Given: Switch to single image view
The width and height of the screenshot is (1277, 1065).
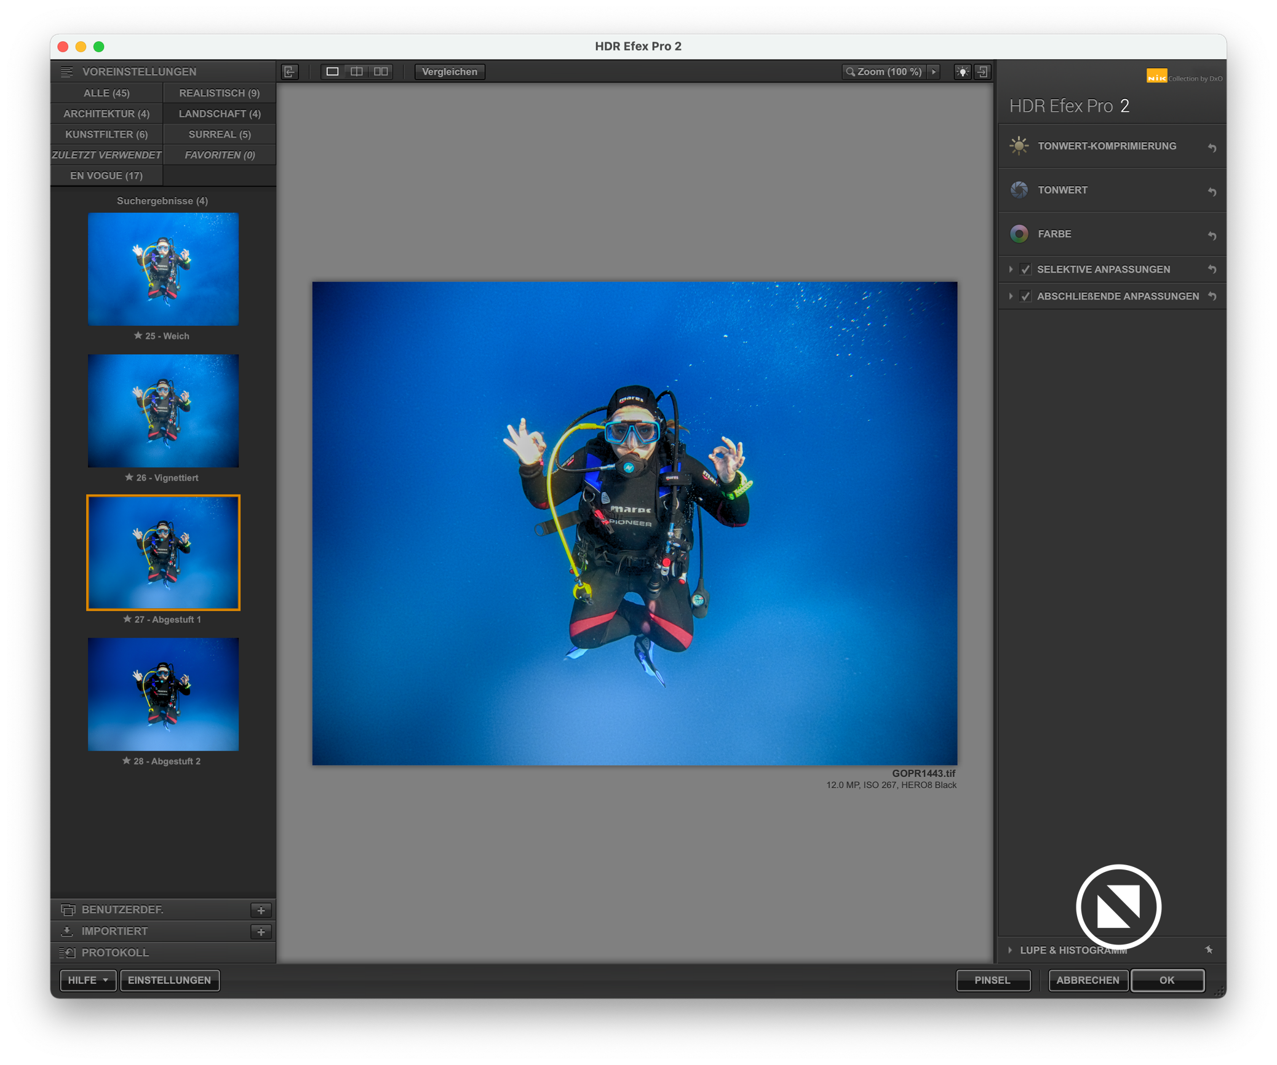Looking at the screenshot, I should tap(332, 72).
